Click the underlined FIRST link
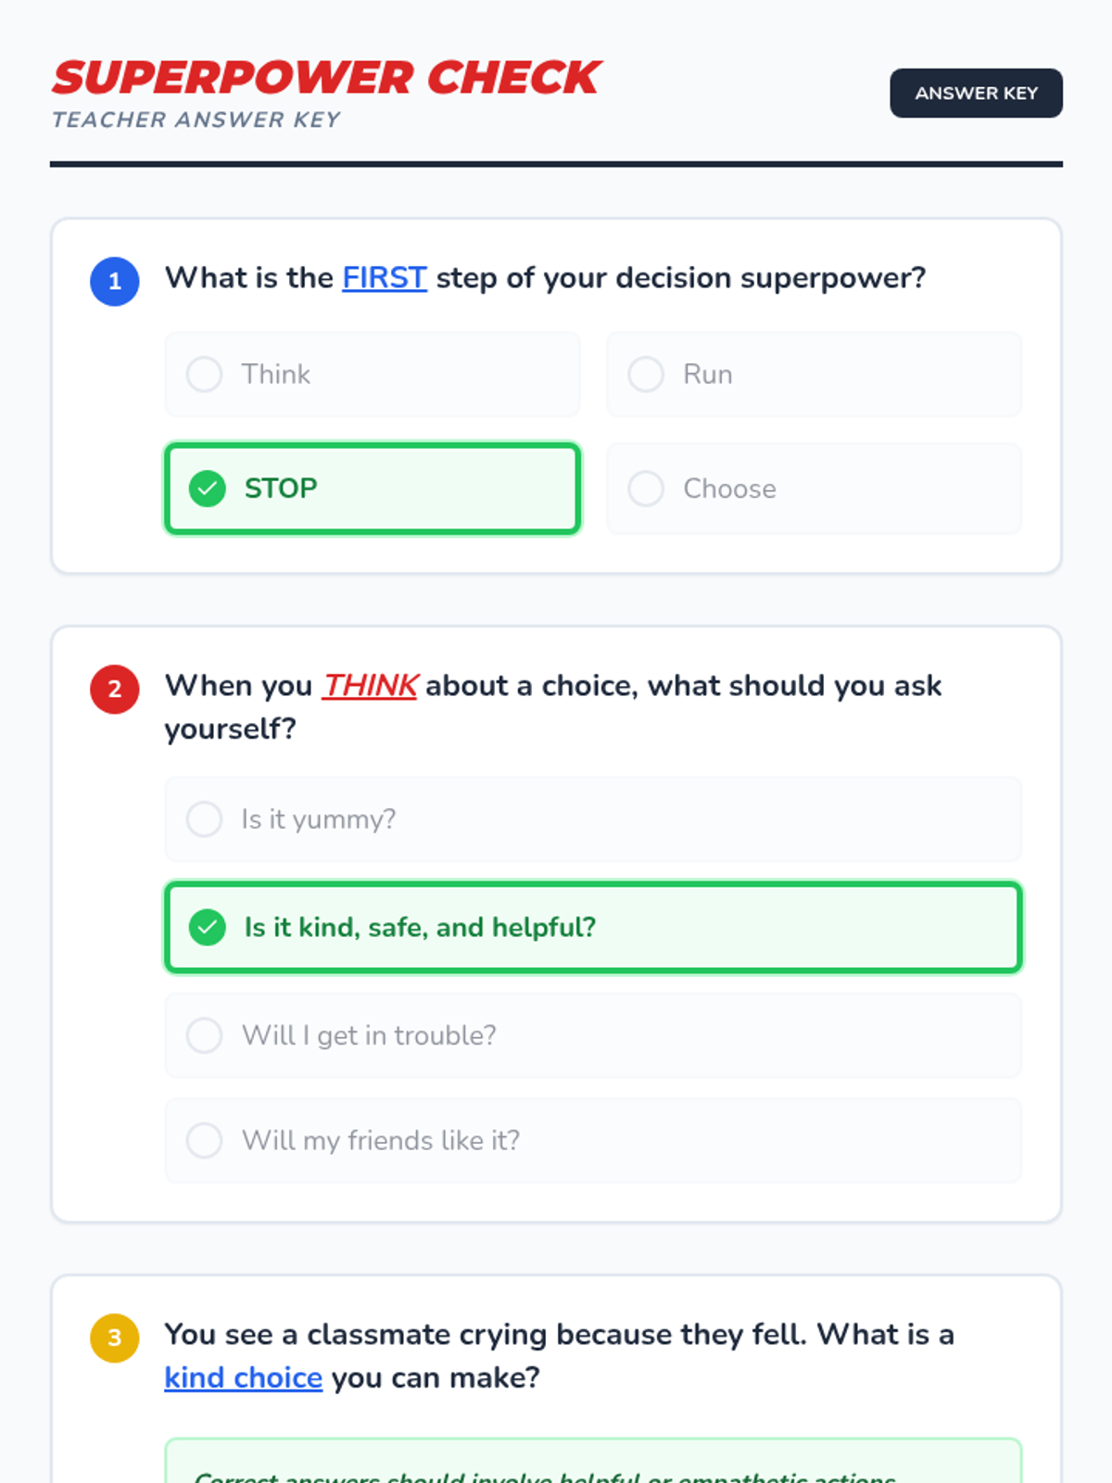The width and height of the screenshot is (1112, 1483). pos(384,277)
